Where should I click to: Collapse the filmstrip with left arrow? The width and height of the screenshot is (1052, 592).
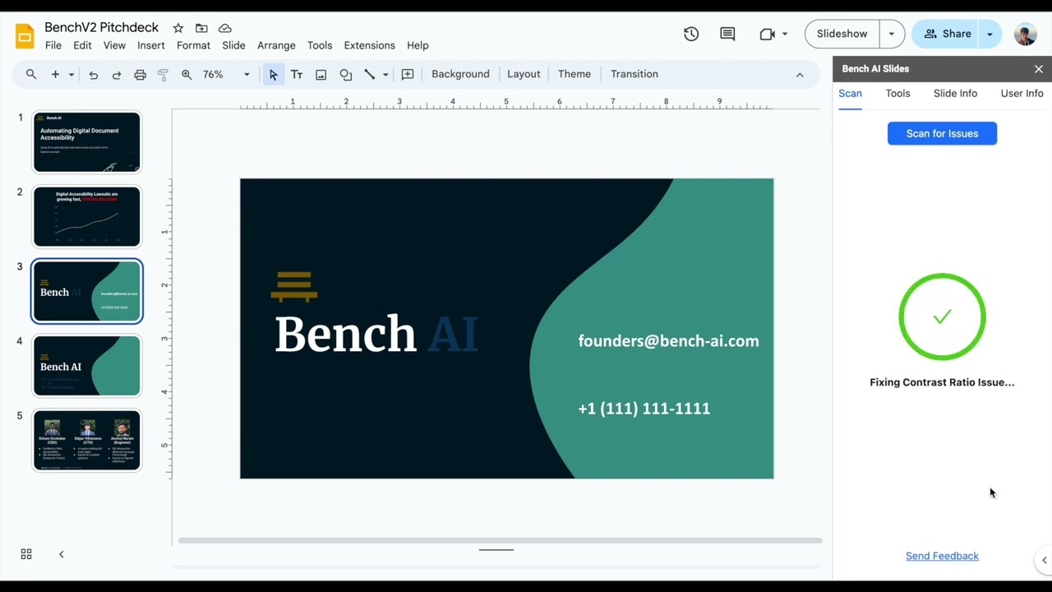61,554
